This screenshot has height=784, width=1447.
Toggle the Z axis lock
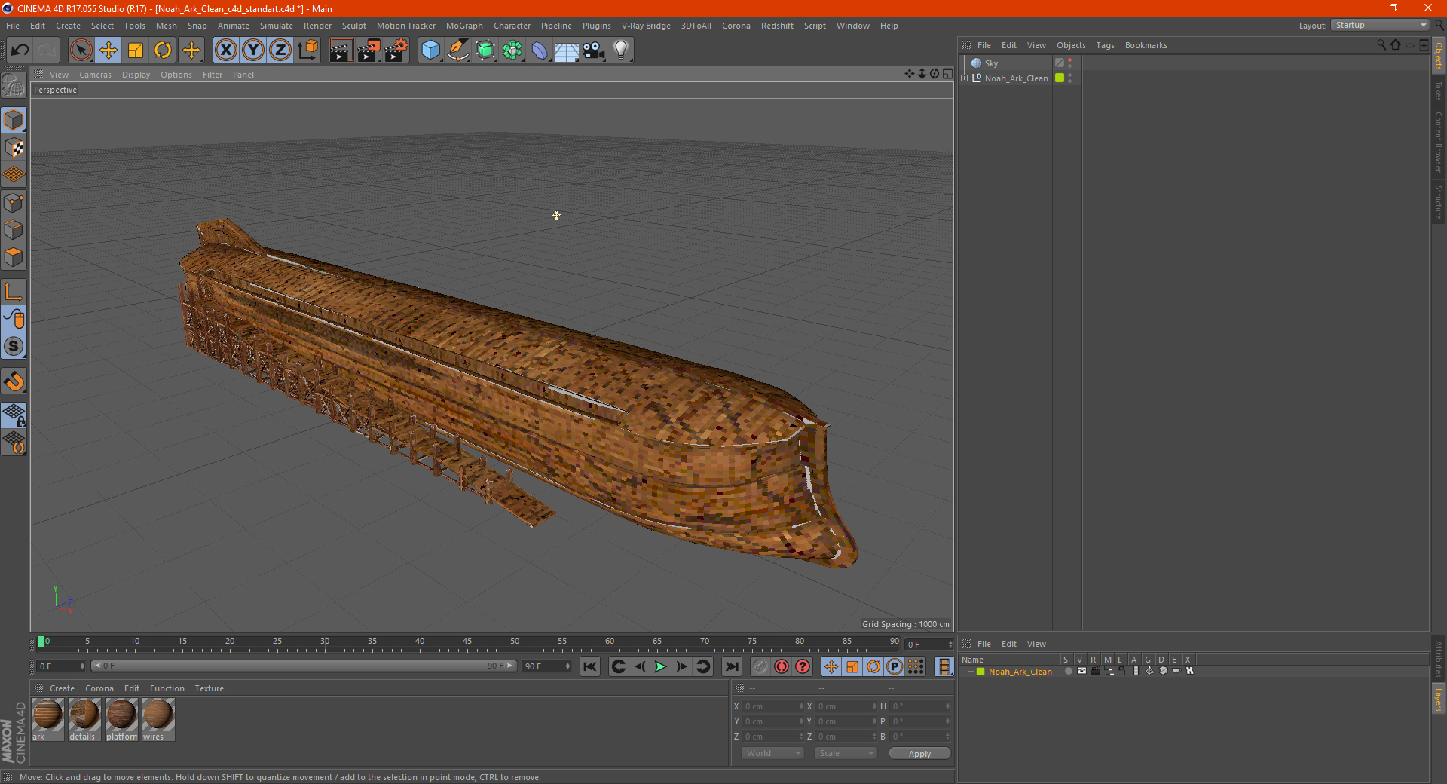point(280,51)
